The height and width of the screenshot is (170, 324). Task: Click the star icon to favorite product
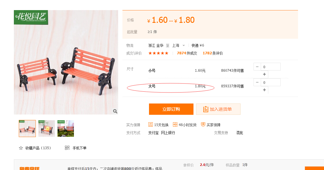[x=21, y=148]
